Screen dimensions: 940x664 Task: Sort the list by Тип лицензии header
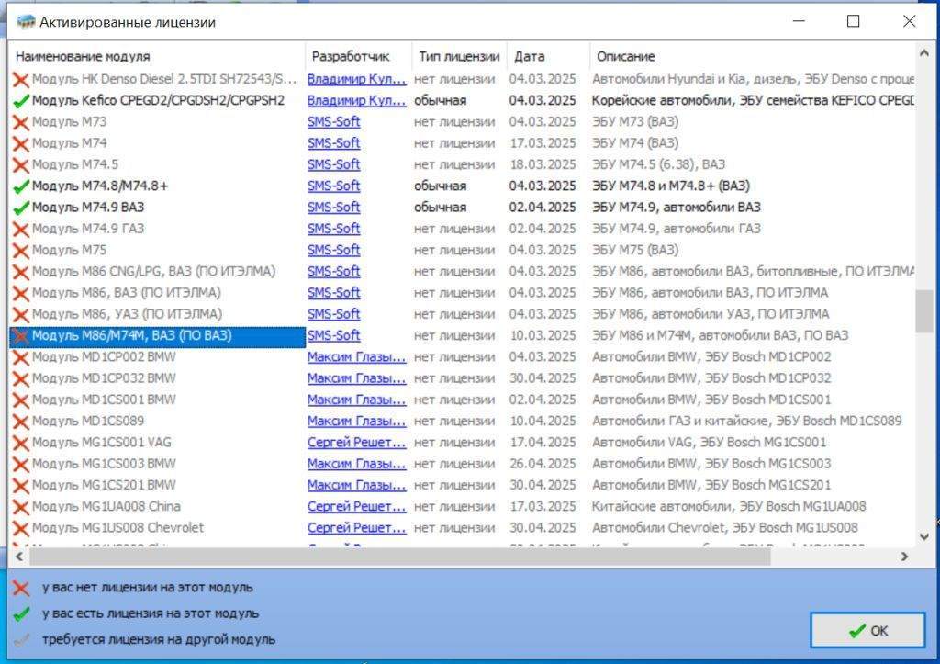[x=459, y=56]
